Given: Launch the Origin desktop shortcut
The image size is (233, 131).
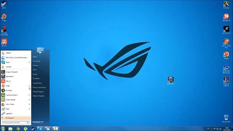Looking at the screenshot, I should tap(4, 17).
